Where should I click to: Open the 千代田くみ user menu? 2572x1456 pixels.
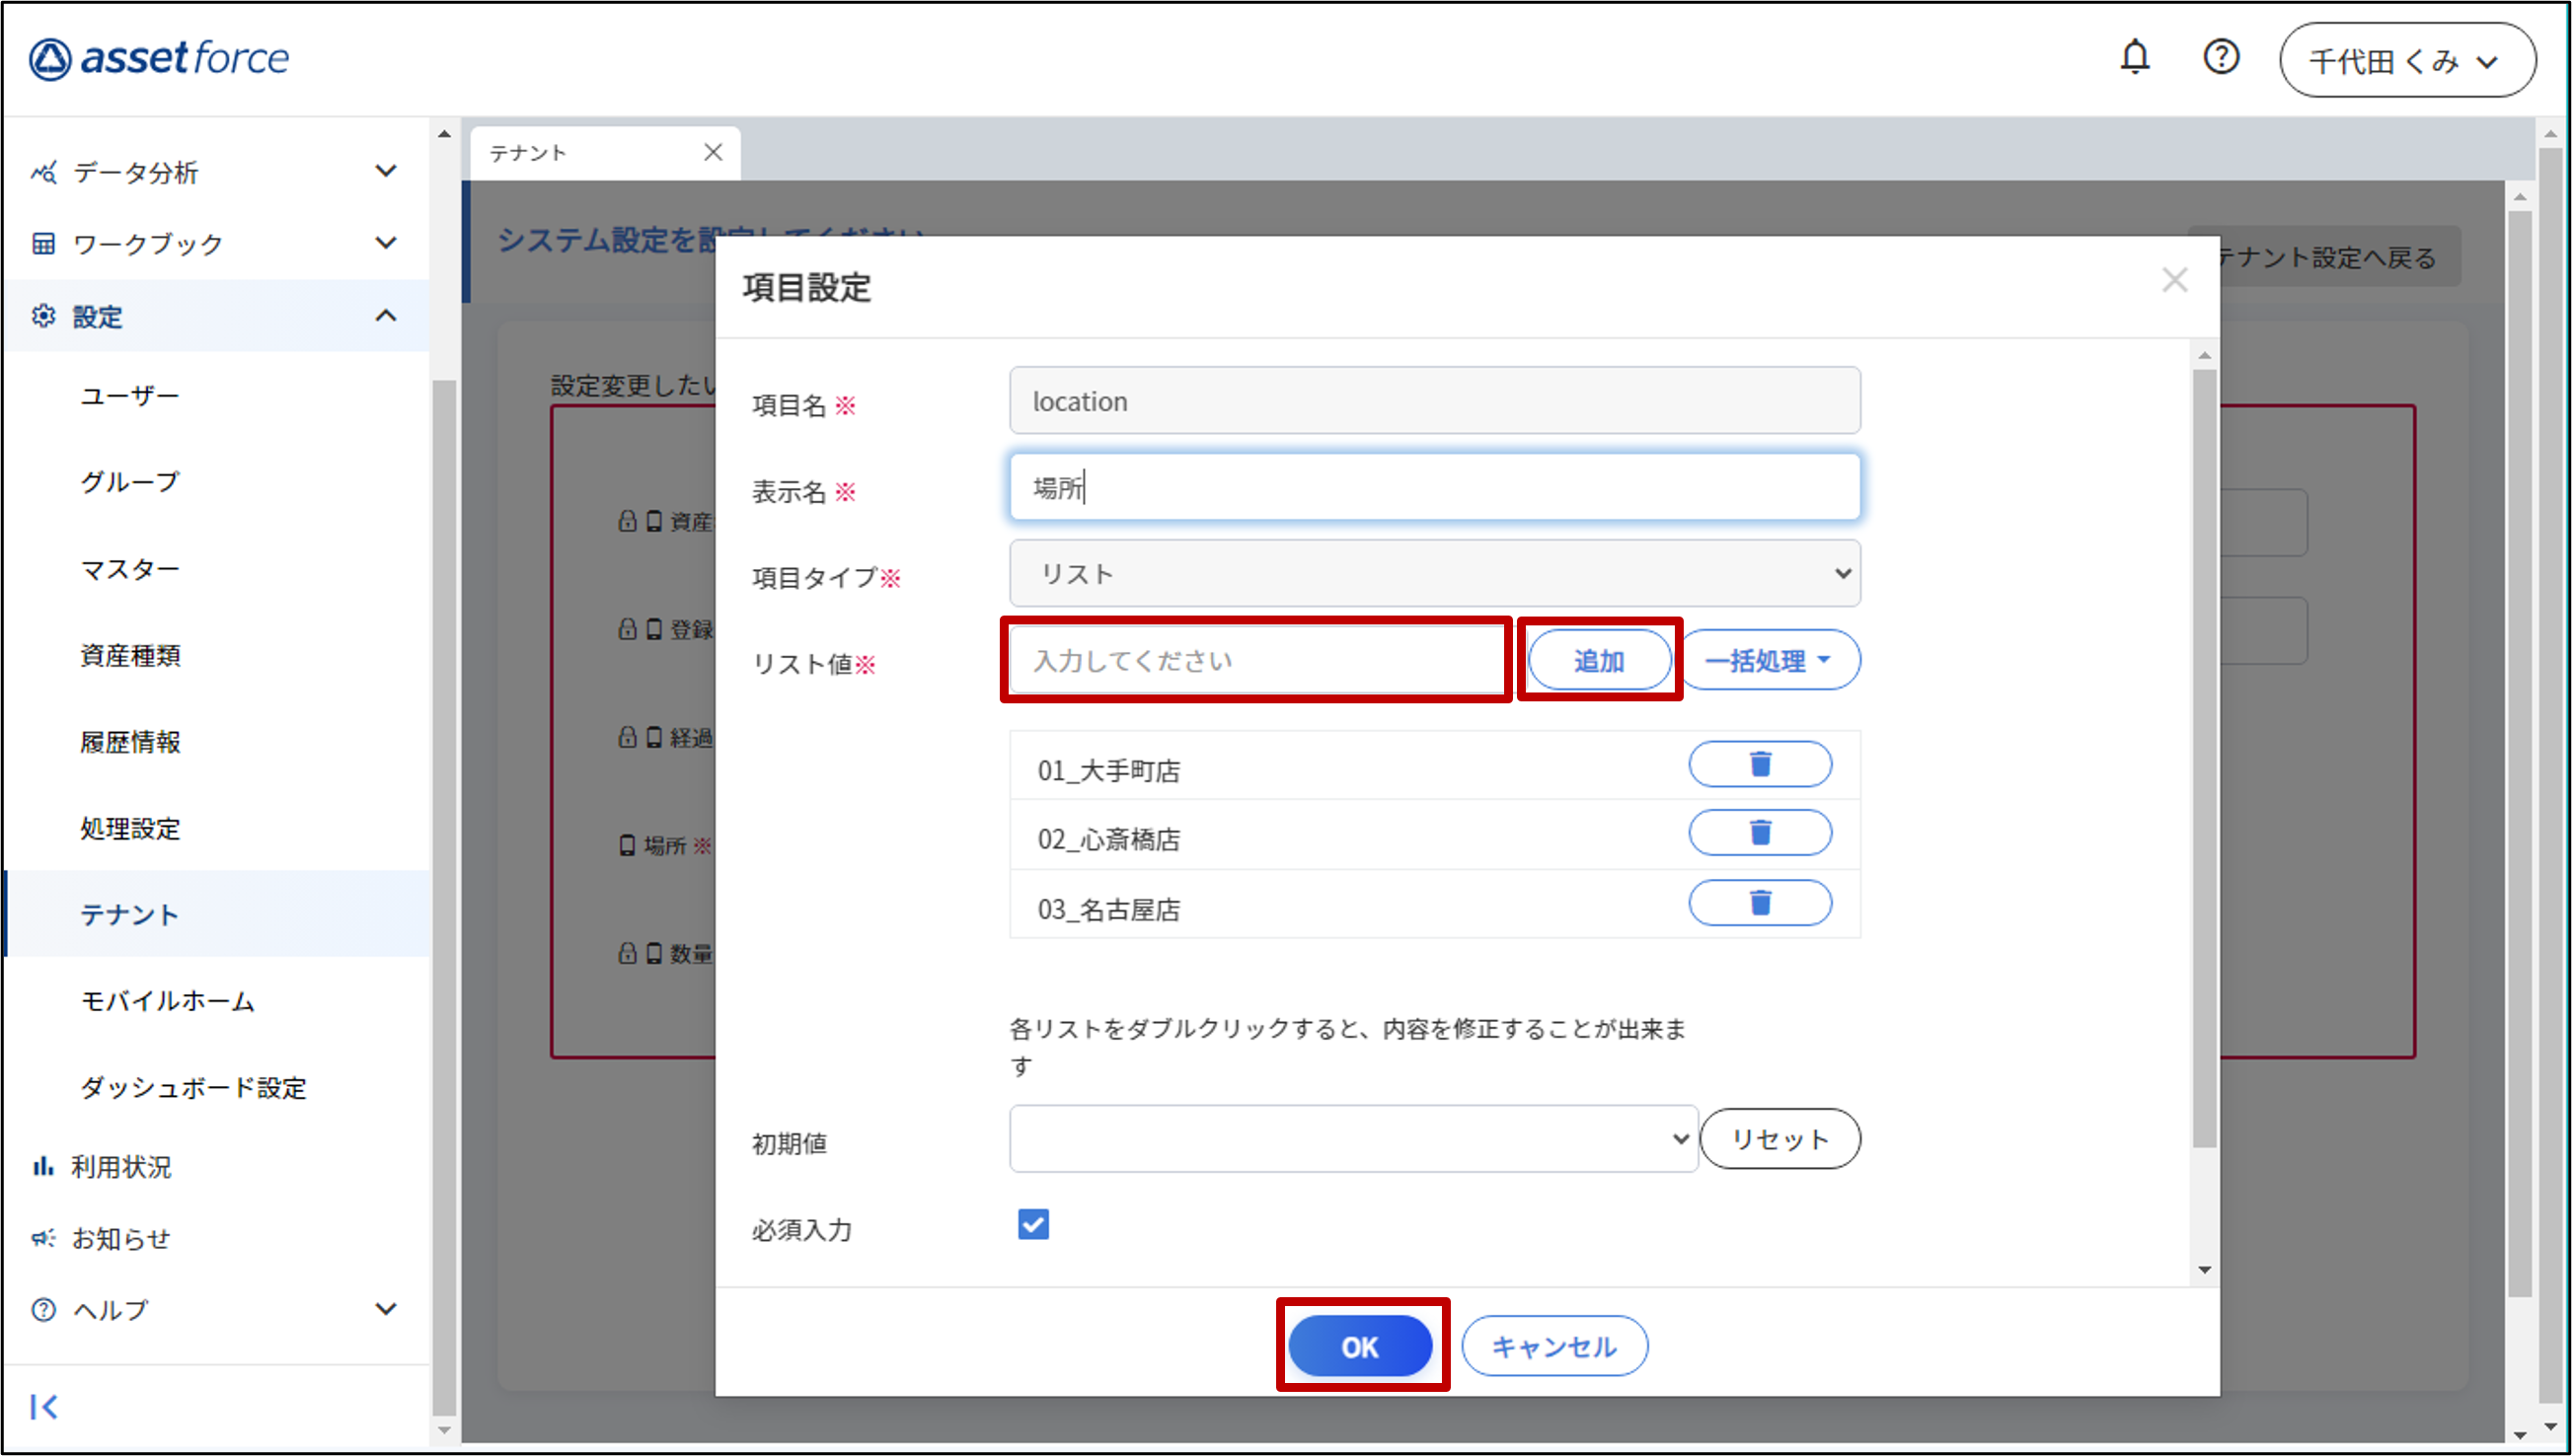(2406, 61)
